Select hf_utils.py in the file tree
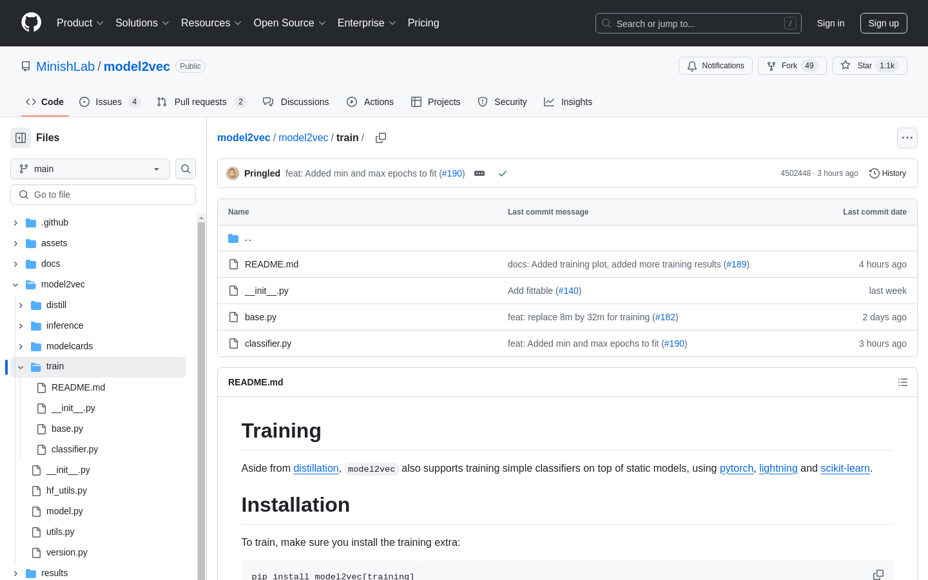The height and width of the screenshot is (580, 928). [66, 490]
